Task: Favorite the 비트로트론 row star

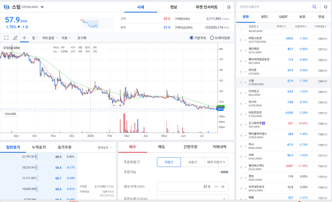Action: click(241, 114)
